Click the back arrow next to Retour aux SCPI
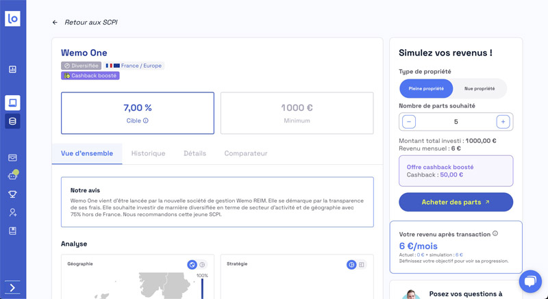This screenshot has width=548, height=299. [55, 23]
